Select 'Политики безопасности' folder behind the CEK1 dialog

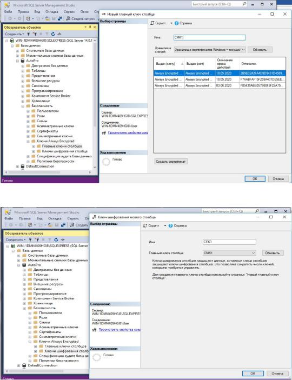point(59,361)
